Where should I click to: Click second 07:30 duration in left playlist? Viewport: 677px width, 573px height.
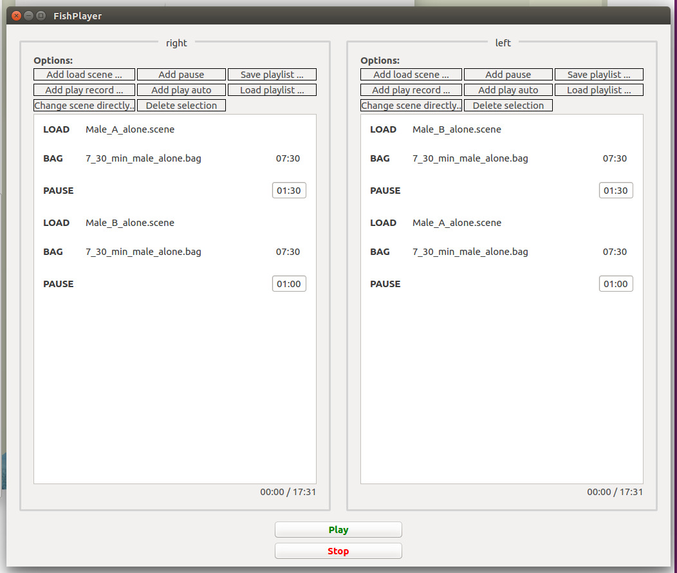615,252
